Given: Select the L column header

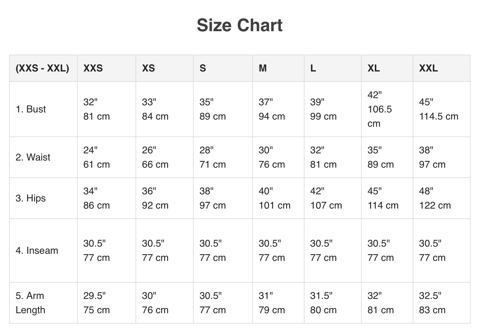Looking at the screenshot, I should coord(313,68).
